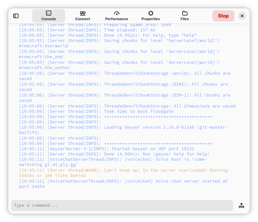The image size is (258, 222).
Task: Toggle the sidebar panel icon
Action: 16,16
